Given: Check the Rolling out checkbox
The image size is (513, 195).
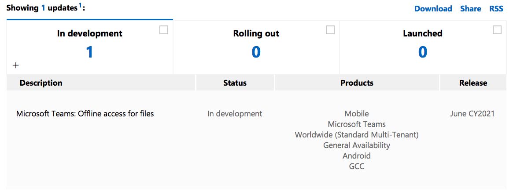Looking at the screenshot, I should 330,30.
